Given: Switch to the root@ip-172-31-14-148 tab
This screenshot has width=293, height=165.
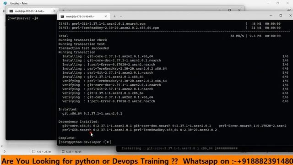Looking at the screenshot, I should (x=33, y=11).
